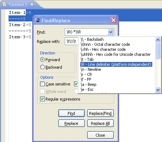Viewport: 162px width, 142px height.
Task: Select "\uhhhh - Hex code for Unicode character"
Action: point(116,54)
